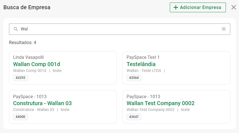
Task: Click the plus icon in Adicionar Empresa
Action: click(176, 8)
